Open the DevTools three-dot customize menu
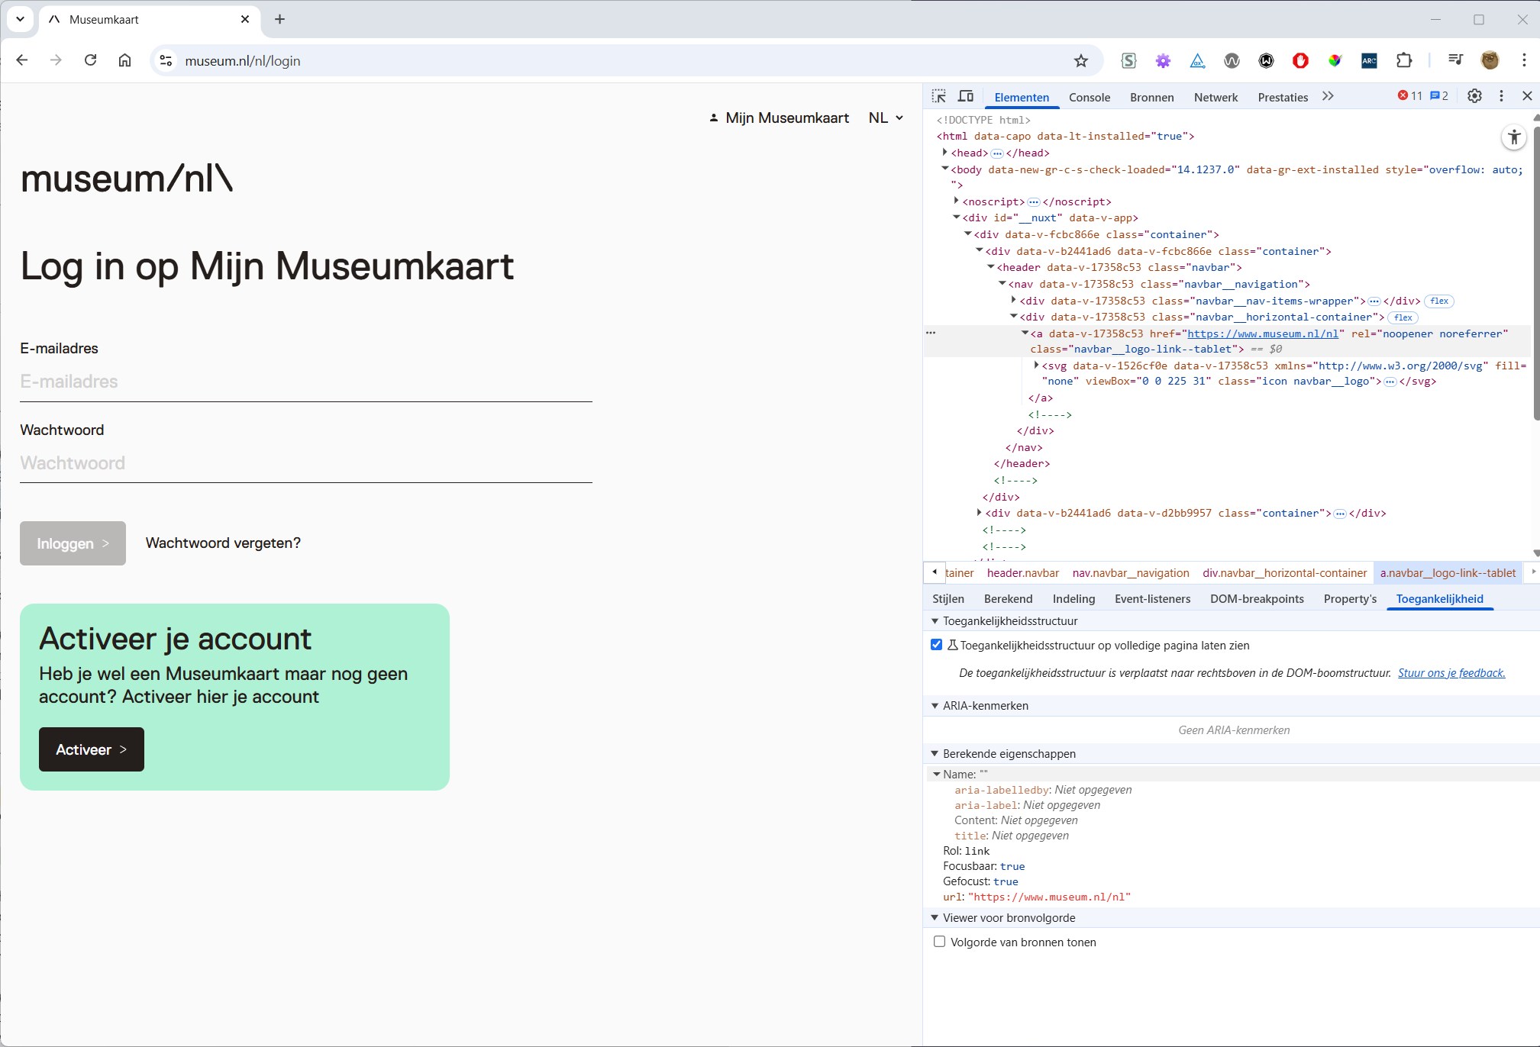This screenshot has height=1047, width=1540. (x=1501, y=96)
